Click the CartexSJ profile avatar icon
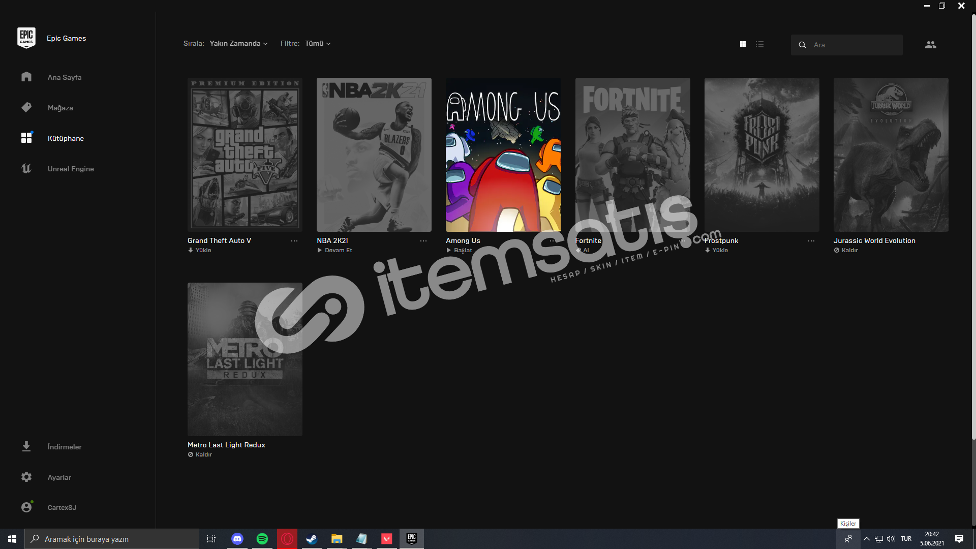 26,507
